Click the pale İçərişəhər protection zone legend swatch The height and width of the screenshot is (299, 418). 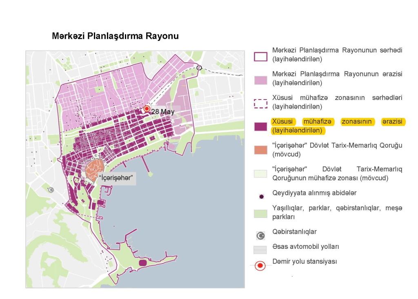pos(260,173)
